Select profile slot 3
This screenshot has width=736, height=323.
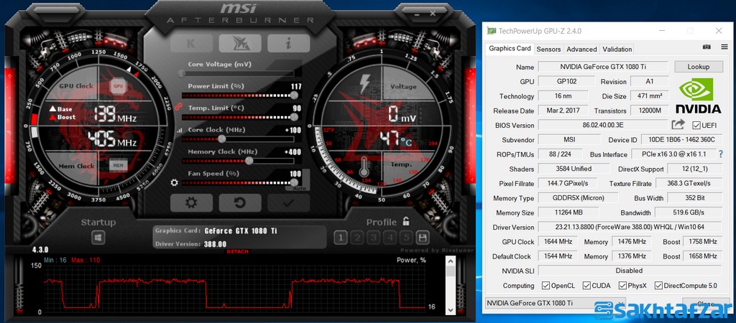(x=374, y=238)
